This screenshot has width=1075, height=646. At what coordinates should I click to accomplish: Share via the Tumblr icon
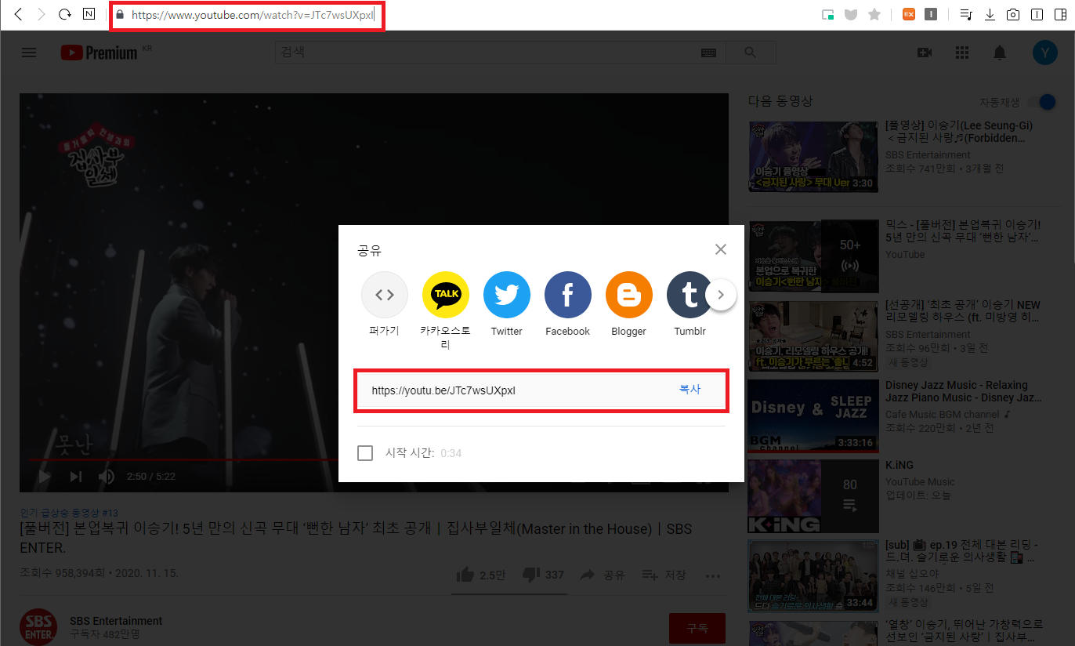689,295
